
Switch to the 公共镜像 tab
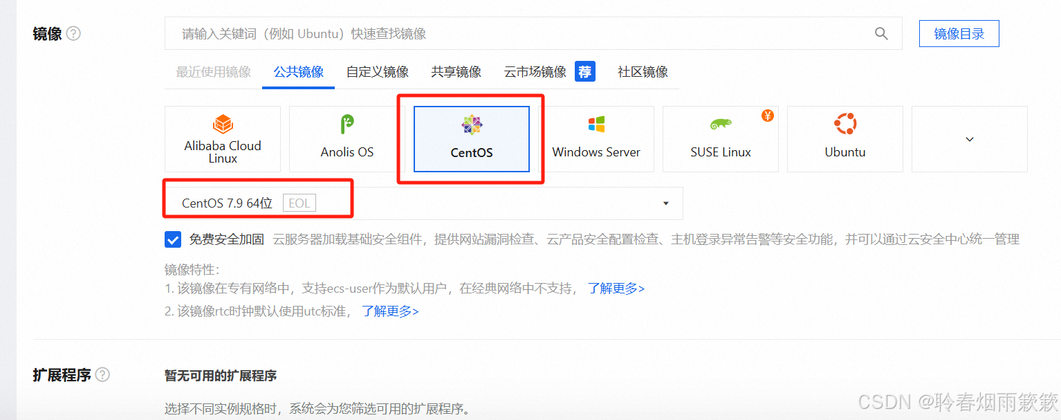coord(299,72)
